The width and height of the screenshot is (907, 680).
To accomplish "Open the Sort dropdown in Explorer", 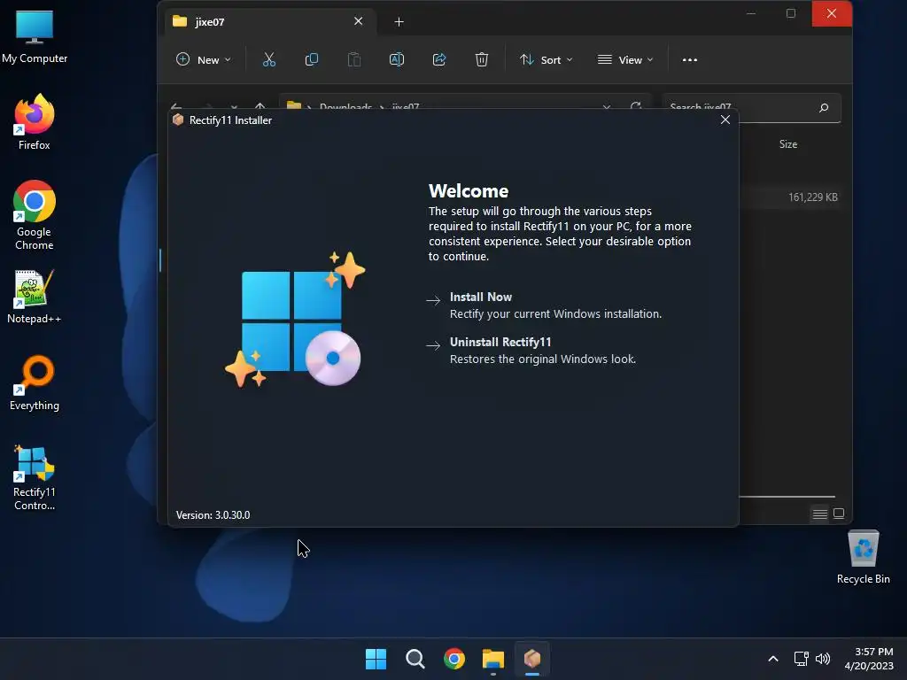I will (546, 59).
